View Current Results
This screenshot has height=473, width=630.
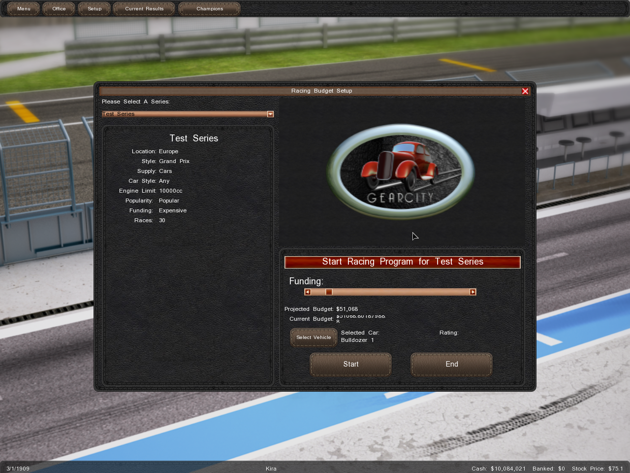click(x=144, y=9)
